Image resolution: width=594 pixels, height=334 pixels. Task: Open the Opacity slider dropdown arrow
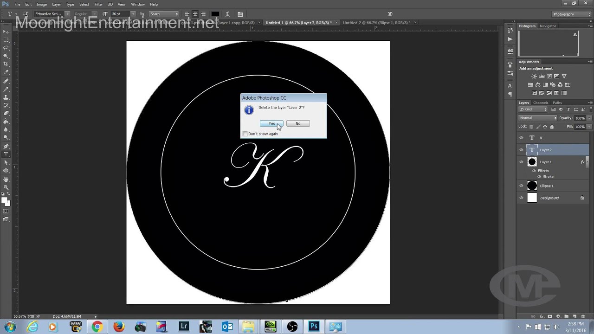point(589,118)
